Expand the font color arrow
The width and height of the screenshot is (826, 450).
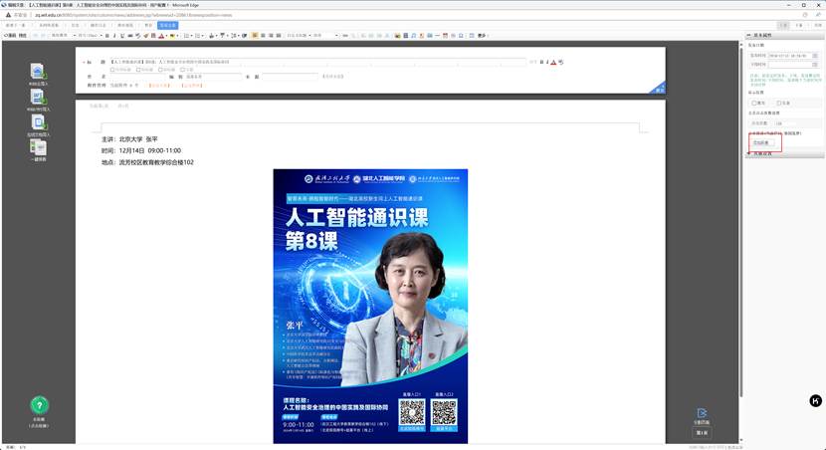pos(166,35)
